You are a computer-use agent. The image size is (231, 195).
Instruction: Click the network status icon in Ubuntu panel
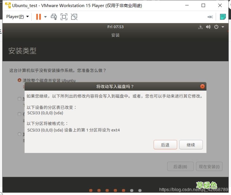click(200, 27)
